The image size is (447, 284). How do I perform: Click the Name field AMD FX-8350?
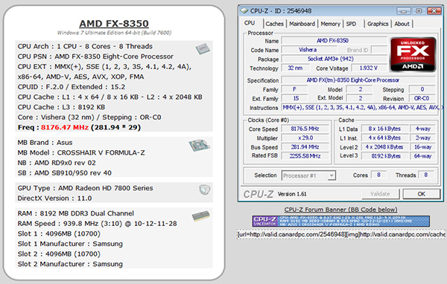[334, 41]
